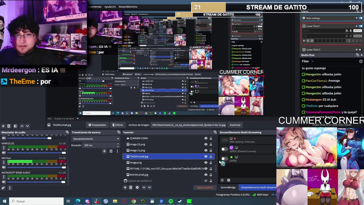This screenshot has width=364, height=205.
Task: Click the ADD ELEMENT button
Action: [205, 188]
